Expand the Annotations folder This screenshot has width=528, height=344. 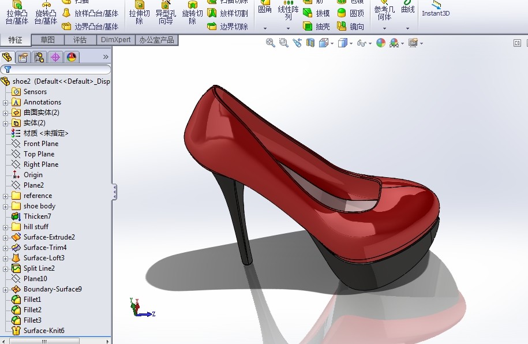[x=5, y=102]
